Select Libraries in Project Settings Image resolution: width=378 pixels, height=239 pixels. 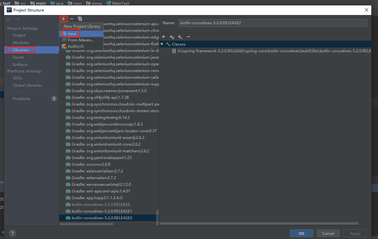32,50
